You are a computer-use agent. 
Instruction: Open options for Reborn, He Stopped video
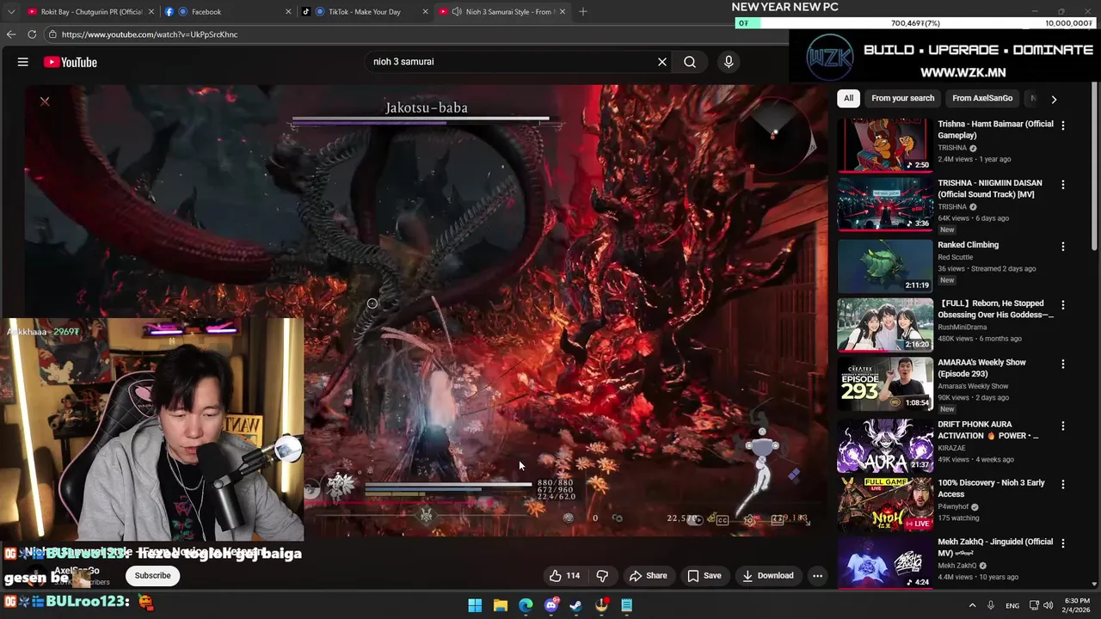click(1063, 305)
